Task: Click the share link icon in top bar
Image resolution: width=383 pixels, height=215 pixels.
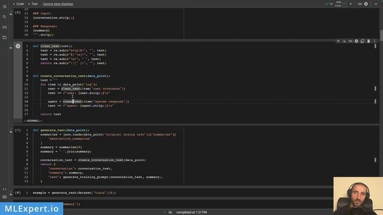Action: pos(360,4)
